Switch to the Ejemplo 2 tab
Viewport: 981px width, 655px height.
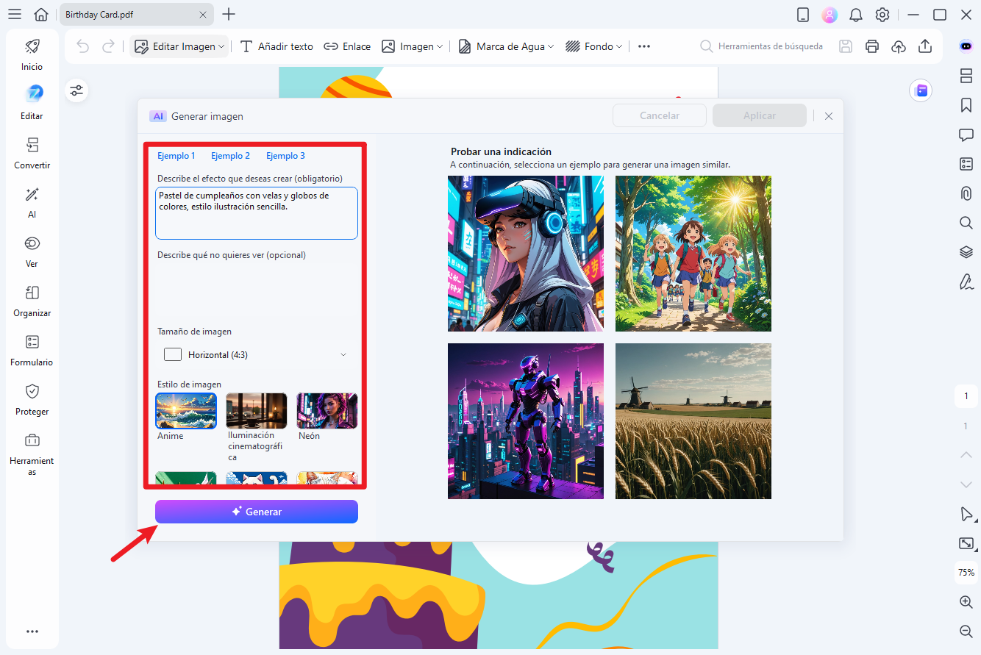230,155
